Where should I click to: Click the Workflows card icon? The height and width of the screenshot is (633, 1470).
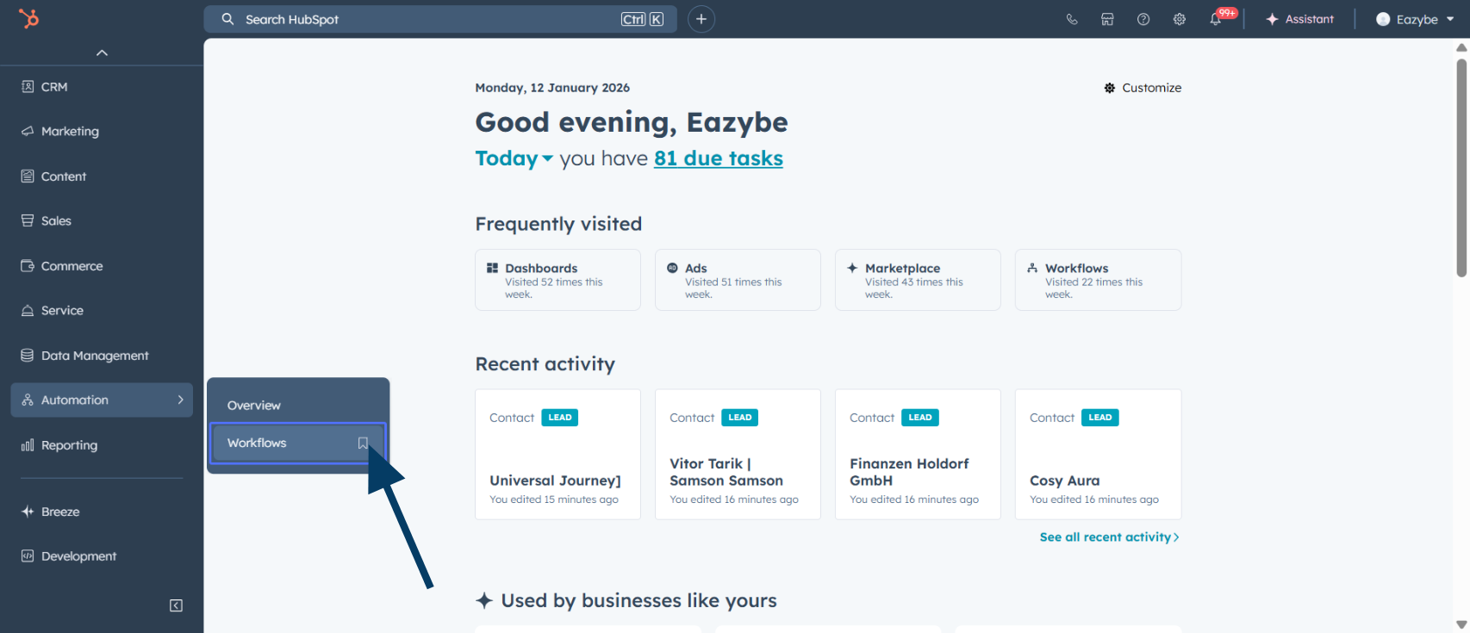pyautogui.click(x=1032, y=268)
